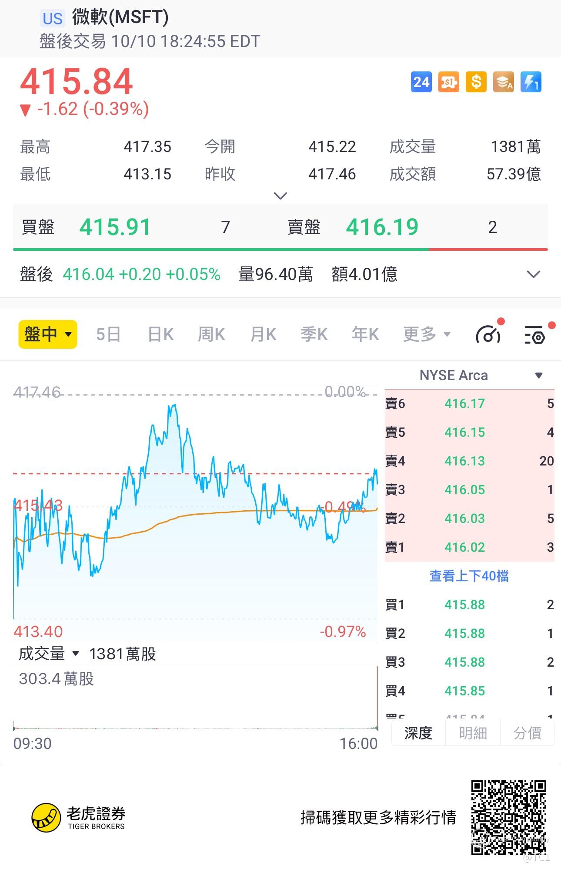This screenshot has width=561, height=870.
Task: Switch to the 月K chart tab
Action: 263,334
